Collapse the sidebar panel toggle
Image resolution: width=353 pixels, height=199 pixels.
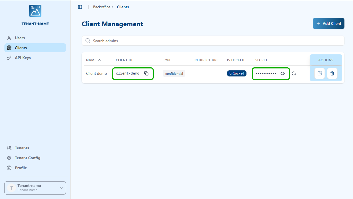tap(80, 7)
